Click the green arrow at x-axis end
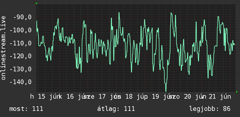The image size is (240, 117). 237,92
